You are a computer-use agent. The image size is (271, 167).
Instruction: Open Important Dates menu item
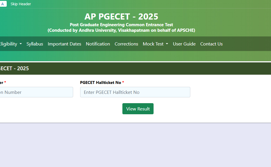(64, 44)
